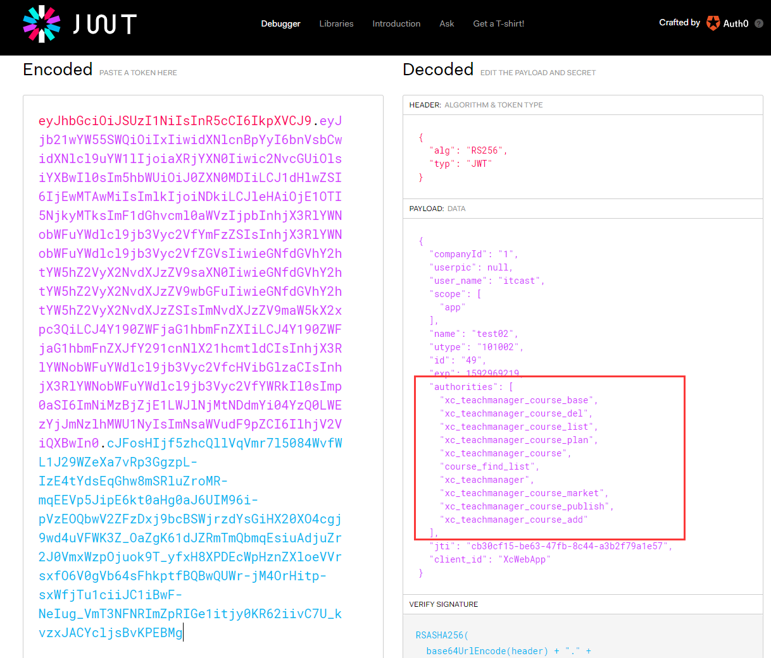The width and height of the screenshot is (771, 658).
Task: Click the colorful JWT pinwheel logo
Action: (x=41, y=23)
